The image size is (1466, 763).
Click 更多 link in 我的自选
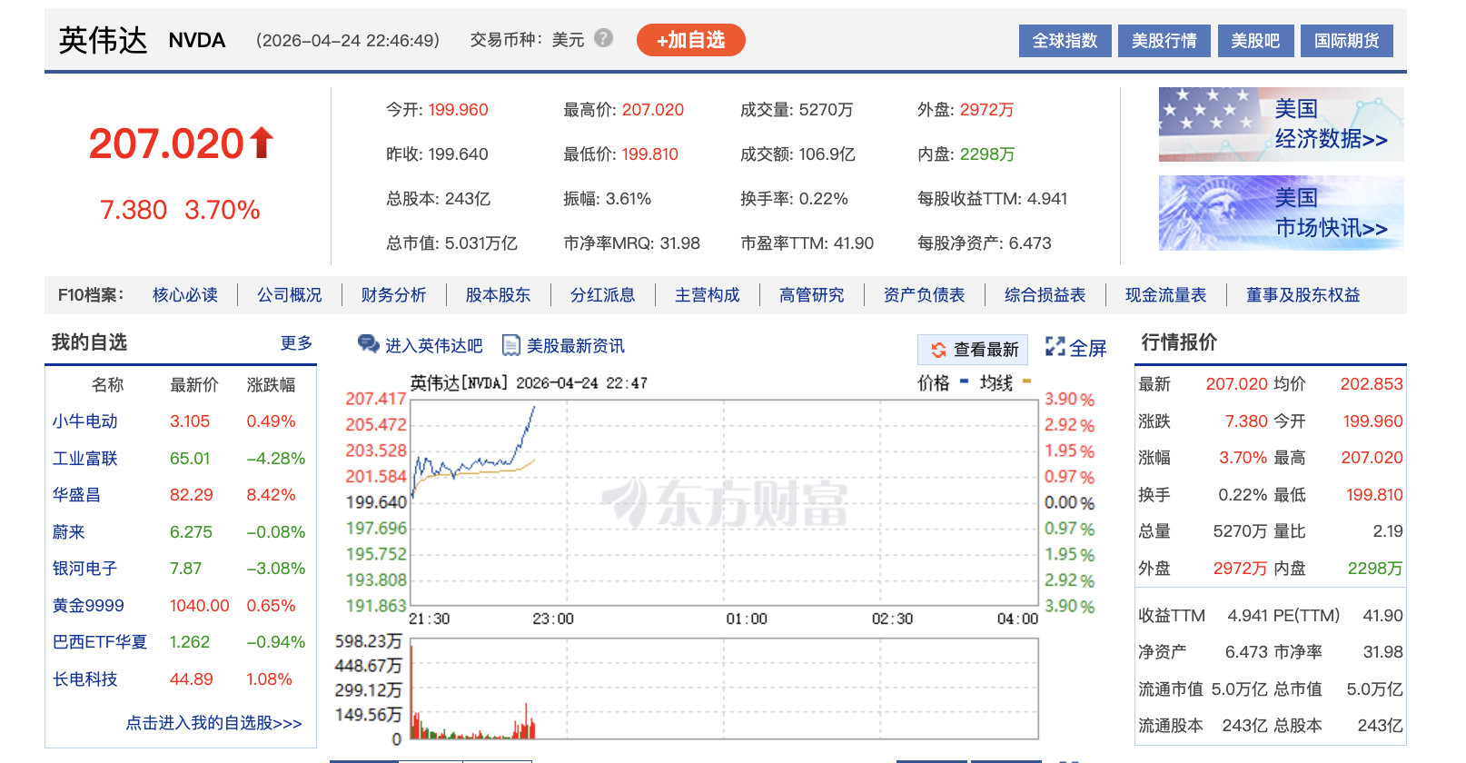point(297,342)
